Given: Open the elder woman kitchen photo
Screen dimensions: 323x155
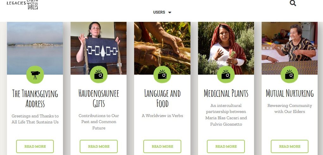Looking at the screenshot, I should (290, 48).
